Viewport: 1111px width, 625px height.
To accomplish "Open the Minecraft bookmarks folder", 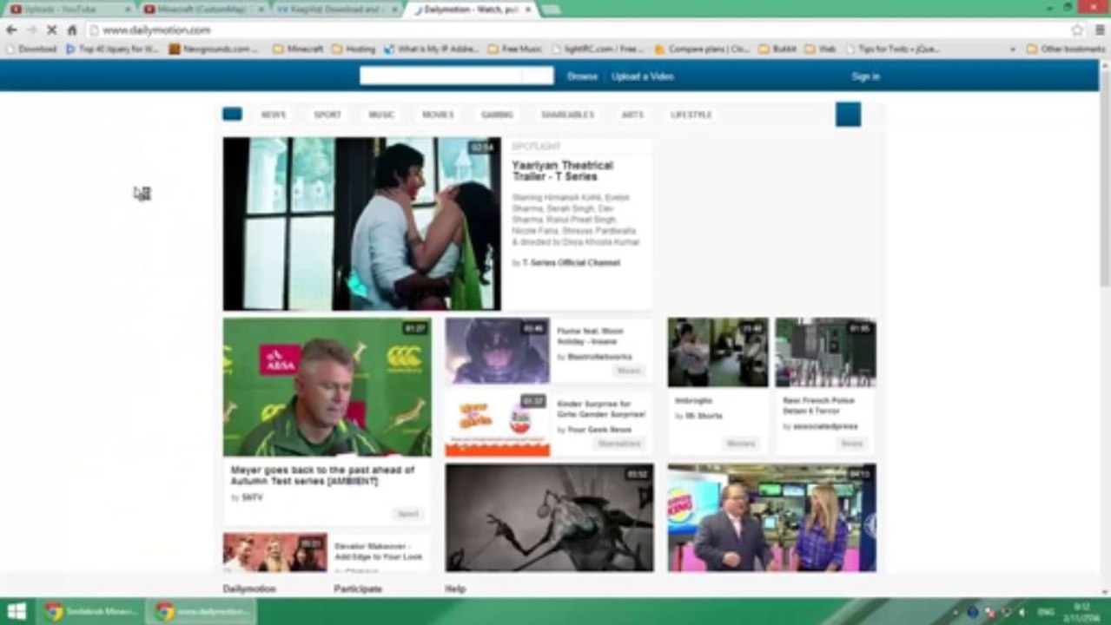I will [x=299, y=49].
